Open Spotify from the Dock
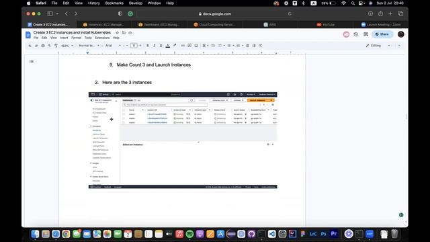Screen dimensions: 430x242 189,234
